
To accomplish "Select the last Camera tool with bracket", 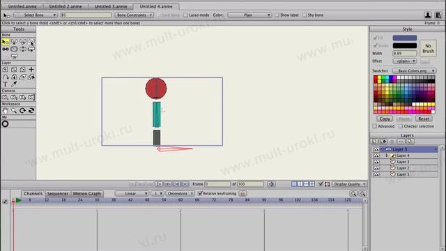I will pyautogui.click(x=31, y=98).
